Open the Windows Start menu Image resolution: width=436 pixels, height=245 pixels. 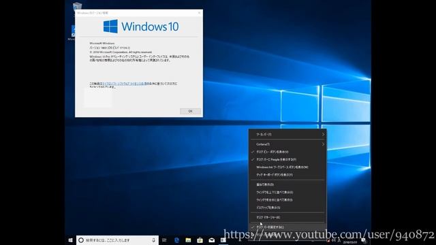pos(70,240)
